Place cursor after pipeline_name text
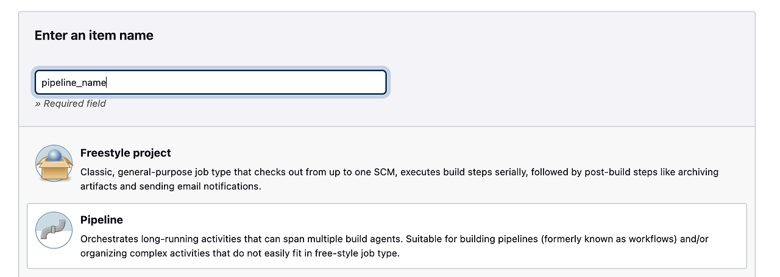This screenshot has height=277, width=780. [x=107, y=82]
